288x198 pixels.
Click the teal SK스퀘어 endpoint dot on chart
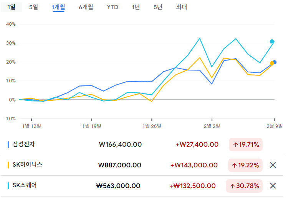[272, 41]
